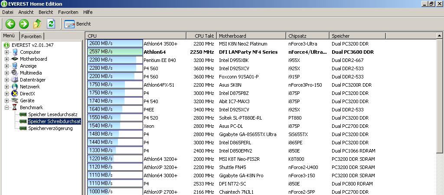
Task: Select Speicher Lesedurchsatz benchmark
Action: tap(52, 114)
